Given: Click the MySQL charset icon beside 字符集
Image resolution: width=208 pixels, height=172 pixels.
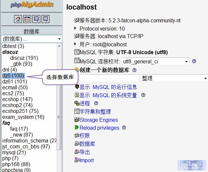Looking at the screenshot, I should pyautogui.click(x=77, y=52).
